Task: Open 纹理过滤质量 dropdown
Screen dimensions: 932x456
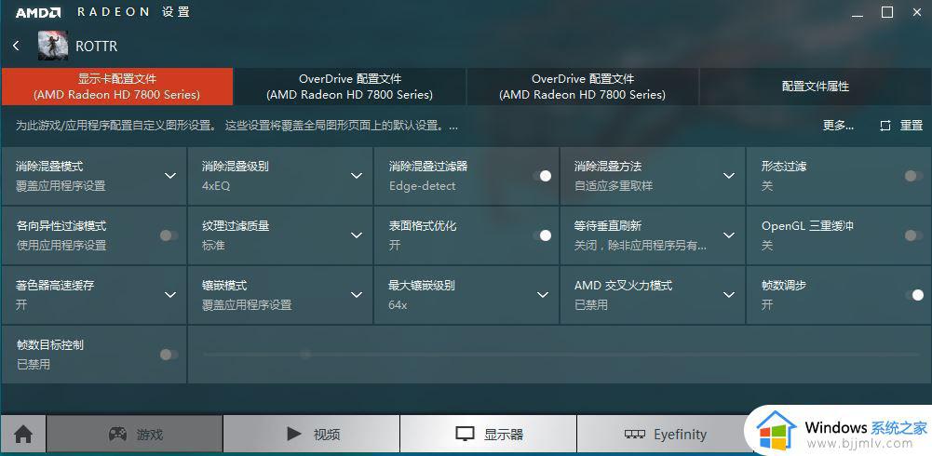Action: click(x=357, y=235)
